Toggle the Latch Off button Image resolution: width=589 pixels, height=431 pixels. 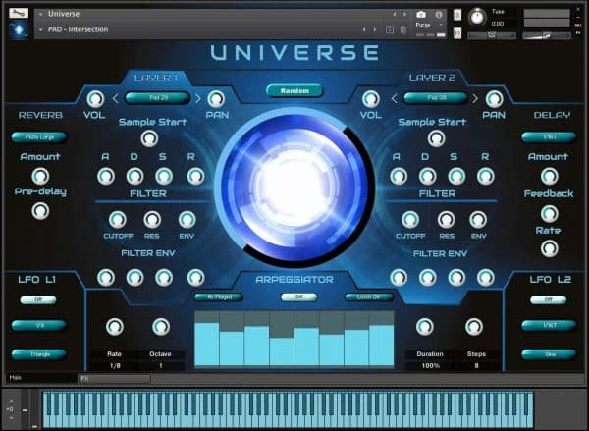click(x=369, y=296)
